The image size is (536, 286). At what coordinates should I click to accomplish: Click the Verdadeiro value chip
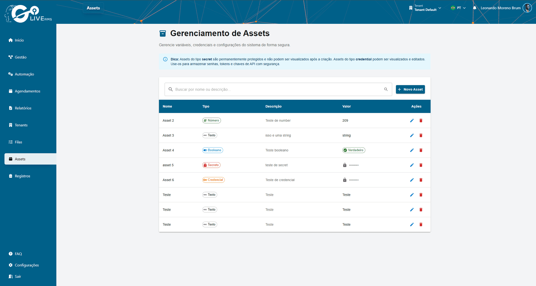(354, 150)
